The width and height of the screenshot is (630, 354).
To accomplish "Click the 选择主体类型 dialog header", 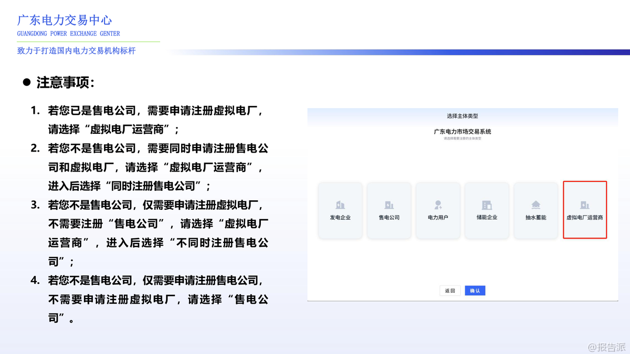I will (462, 116).
